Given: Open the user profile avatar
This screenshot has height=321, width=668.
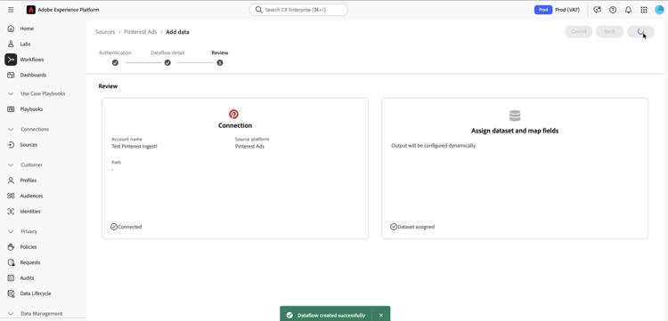Looking at the screenshot, I should pyautogui.click(x=659, y=10).
